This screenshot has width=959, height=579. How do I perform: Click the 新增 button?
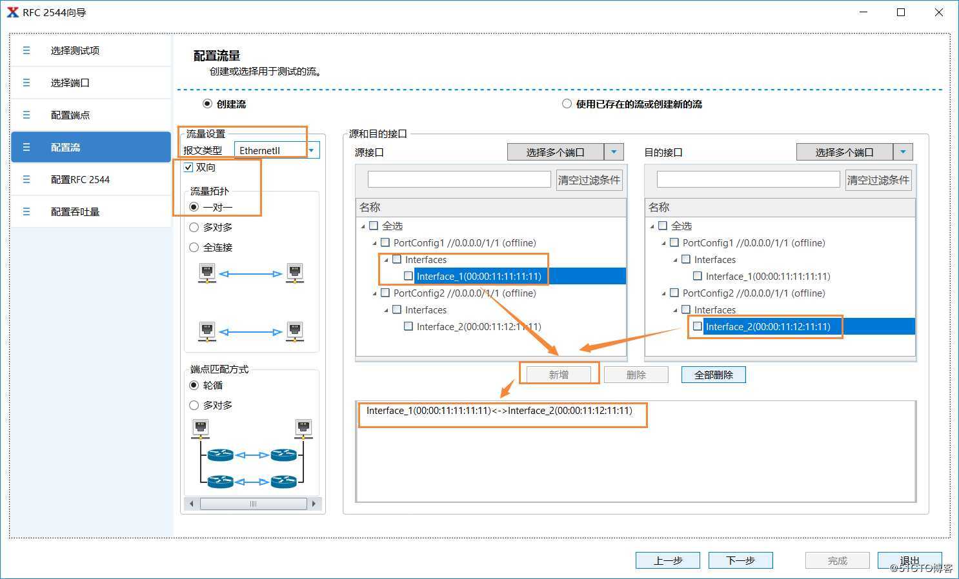[559, 375]
